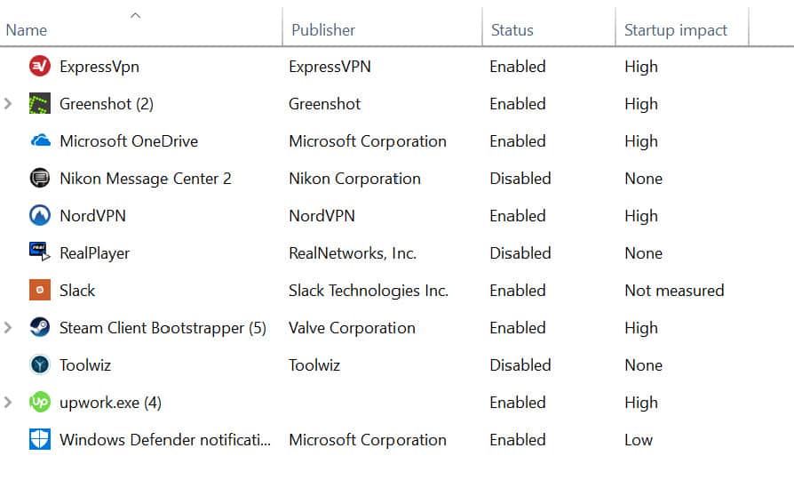Image resolution: width=794 pixels, height=504 pixels.
Task: Click the green upwork.exe icon
Action: tap(39, 402)
